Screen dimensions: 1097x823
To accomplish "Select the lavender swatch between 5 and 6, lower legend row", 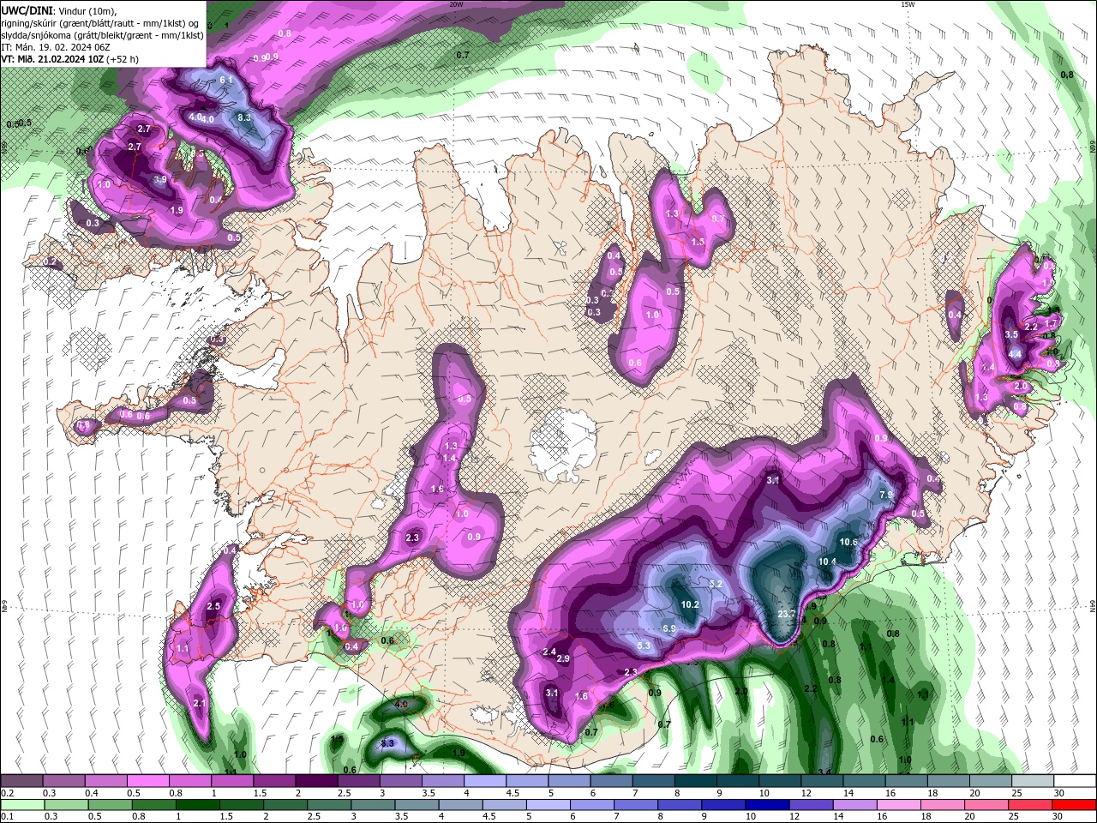I will pyautogui.click(x=547, y=805).
